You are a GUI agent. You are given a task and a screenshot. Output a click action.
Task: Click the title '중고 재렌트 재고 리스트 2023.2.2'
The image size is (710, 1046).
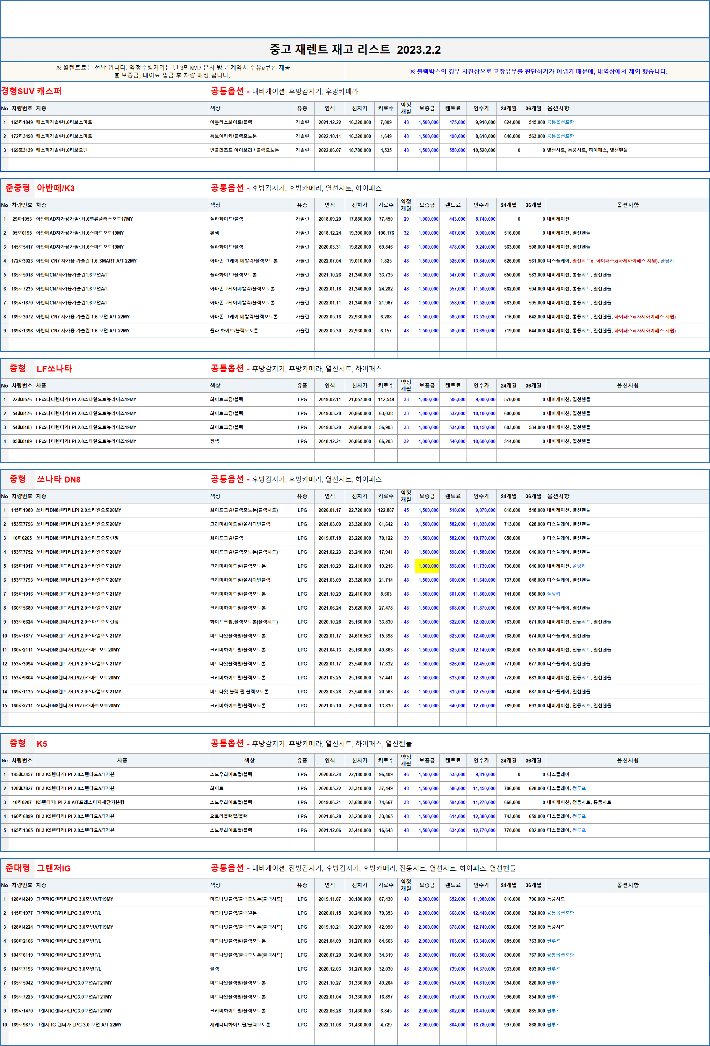[355, 50]
